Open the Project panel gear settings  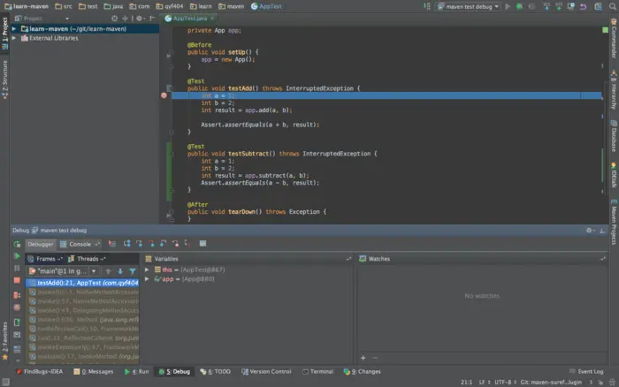pos(140,19)
